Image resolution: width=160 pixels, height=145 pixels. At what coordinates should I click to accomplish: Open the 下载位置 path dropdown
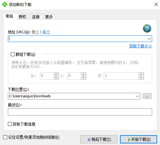137,96
